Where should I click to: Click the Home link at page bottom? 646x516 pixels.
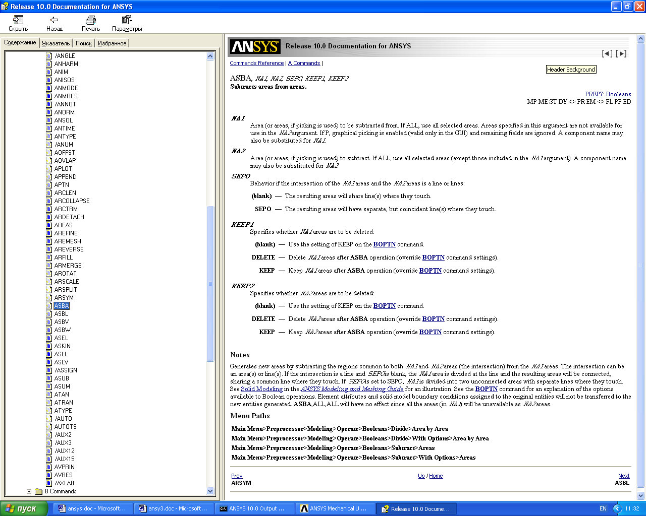coord(436,476)
